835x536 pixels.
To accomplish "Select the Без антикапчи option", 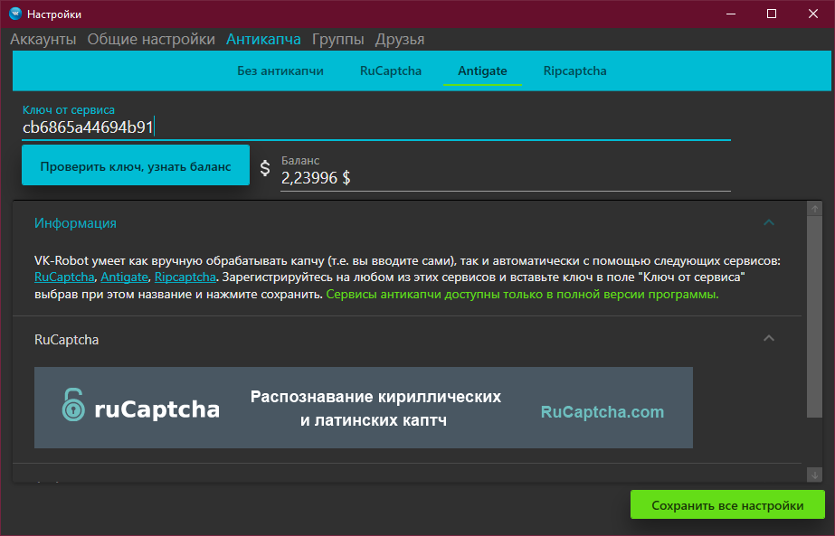I will pyautogui.click(x=280, y=71).
